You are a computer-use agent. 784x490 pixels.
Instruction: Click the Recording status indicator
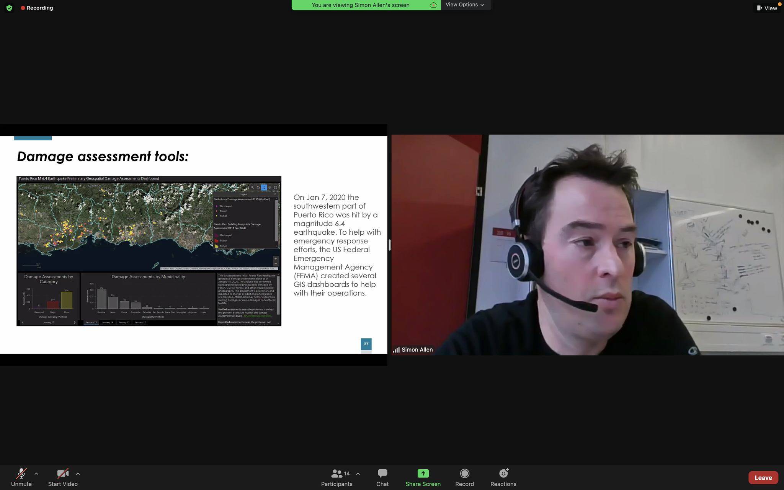click(37, 8)
